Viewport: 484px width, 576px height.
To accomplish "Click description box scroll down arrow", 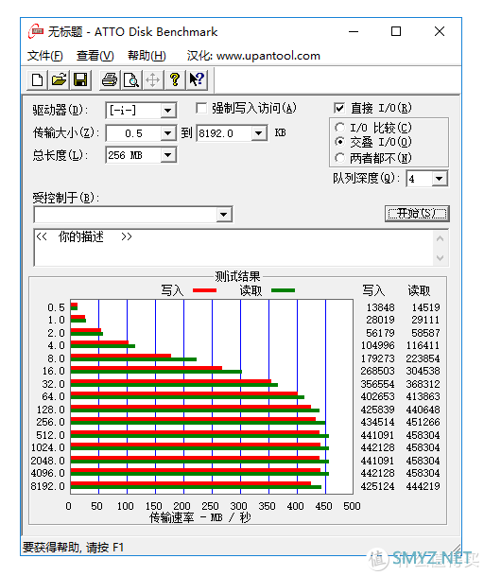I will [x=440, y=258].
